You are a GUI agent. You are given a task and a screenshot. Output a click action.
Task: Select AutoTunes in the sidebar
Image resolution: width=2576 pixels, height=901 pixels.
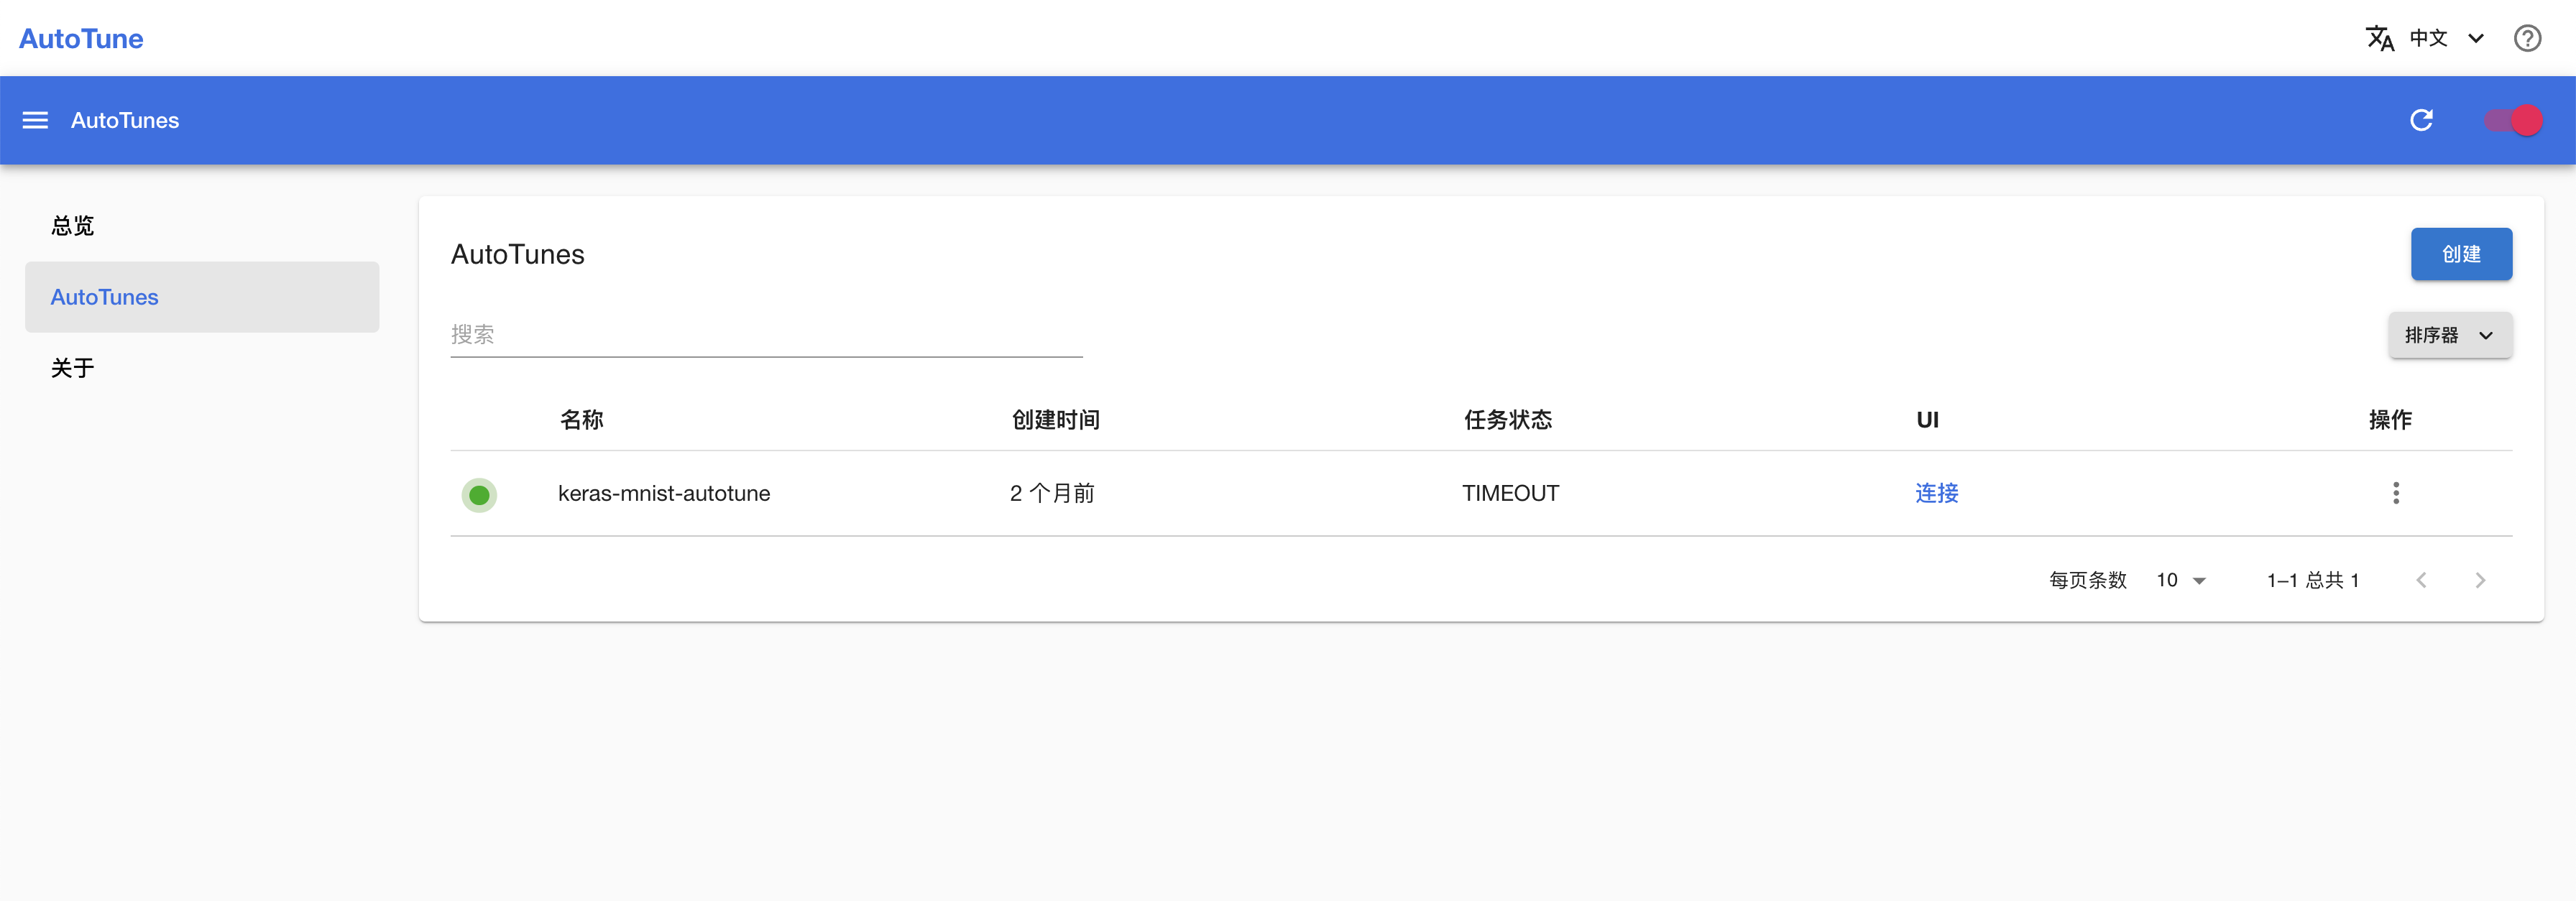tap(202, 297)
